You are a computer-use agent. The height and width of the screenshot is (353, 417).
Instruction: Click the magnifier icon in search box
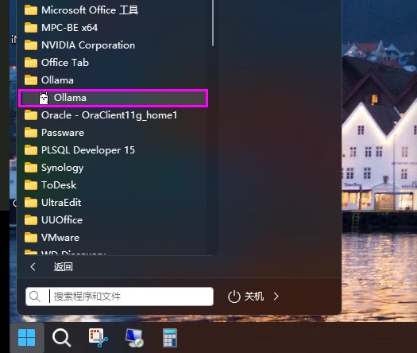pyautogui.click(x=35, y=297)
